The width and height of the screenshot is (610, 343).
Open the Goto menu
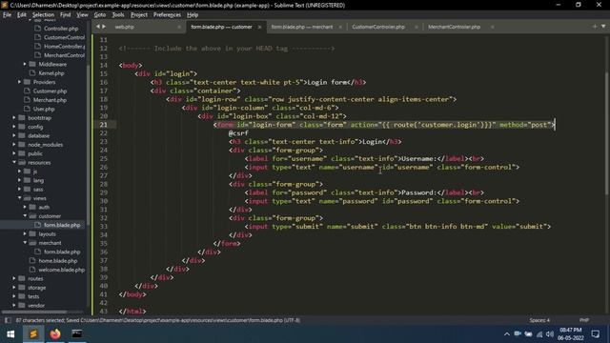100,15
